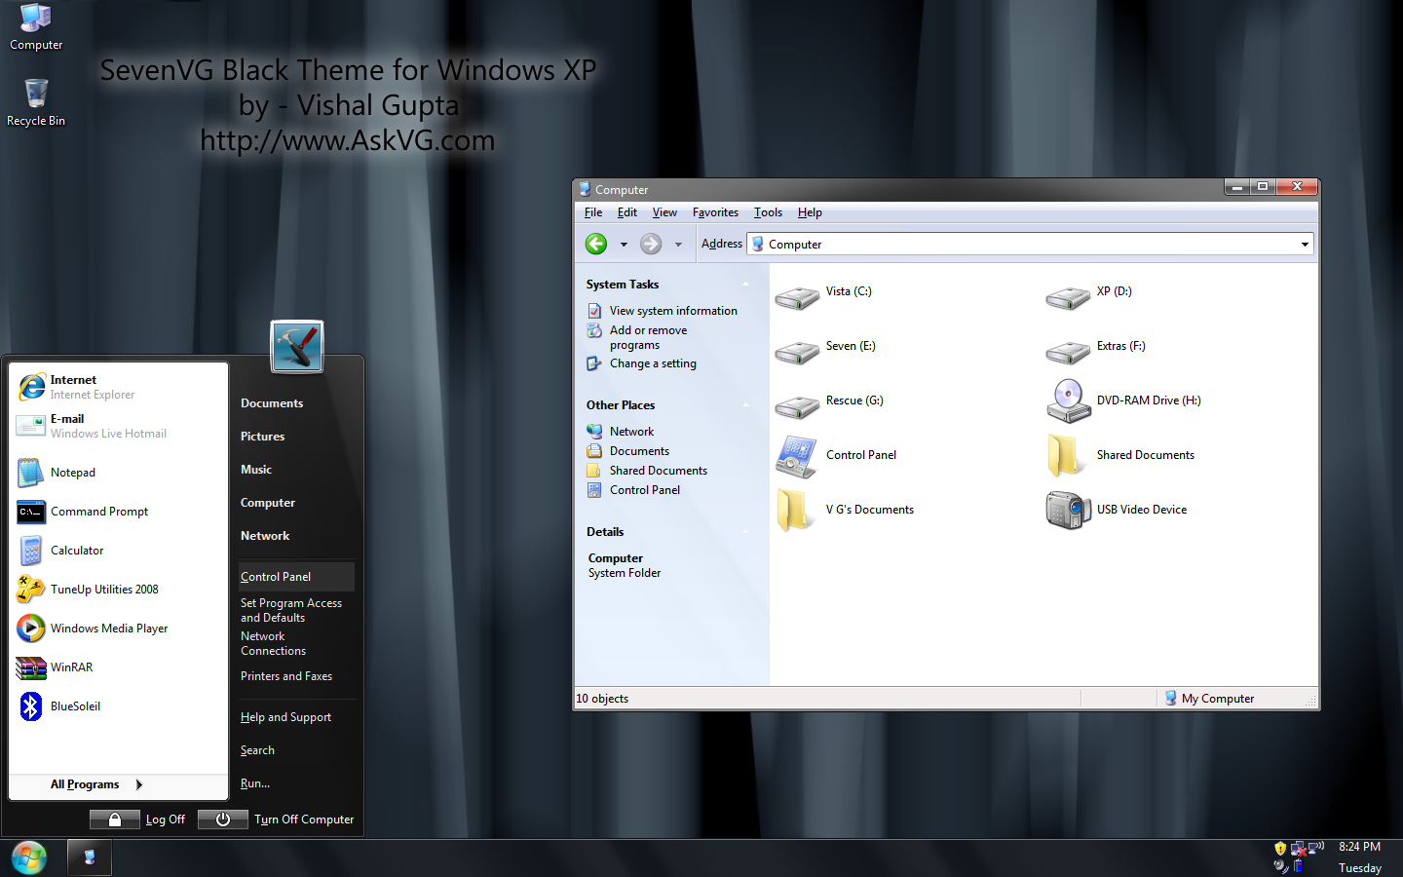Click the Control Panel icon in file pane

pos(797,456)
